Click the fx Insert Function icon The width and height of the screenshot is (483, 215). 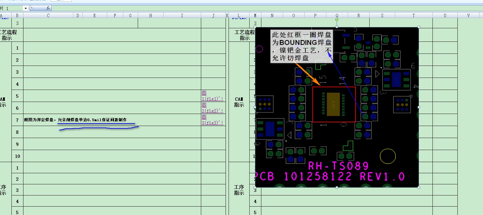48,8
